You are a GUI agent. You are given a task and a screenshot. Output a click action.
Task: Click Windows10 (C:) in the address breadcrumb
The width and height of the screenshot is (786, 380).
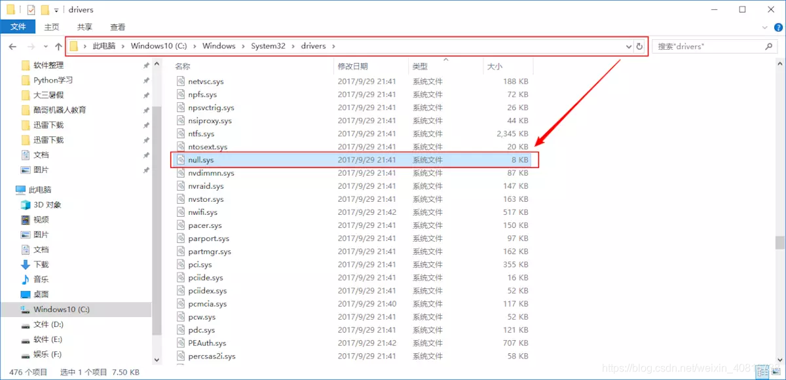(159, 47)
